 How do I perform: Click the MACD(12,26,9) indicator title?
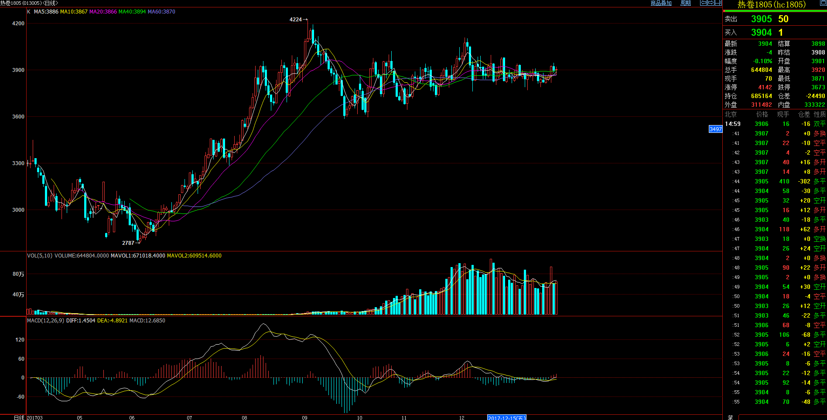click(x=45, y=321)
